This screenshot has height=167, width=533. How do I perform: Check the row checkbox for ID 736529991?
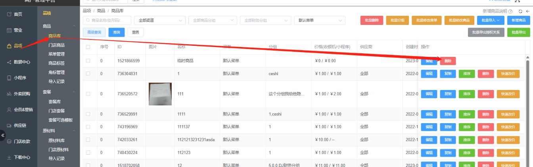pyautogui.click(x=88, y=114)
